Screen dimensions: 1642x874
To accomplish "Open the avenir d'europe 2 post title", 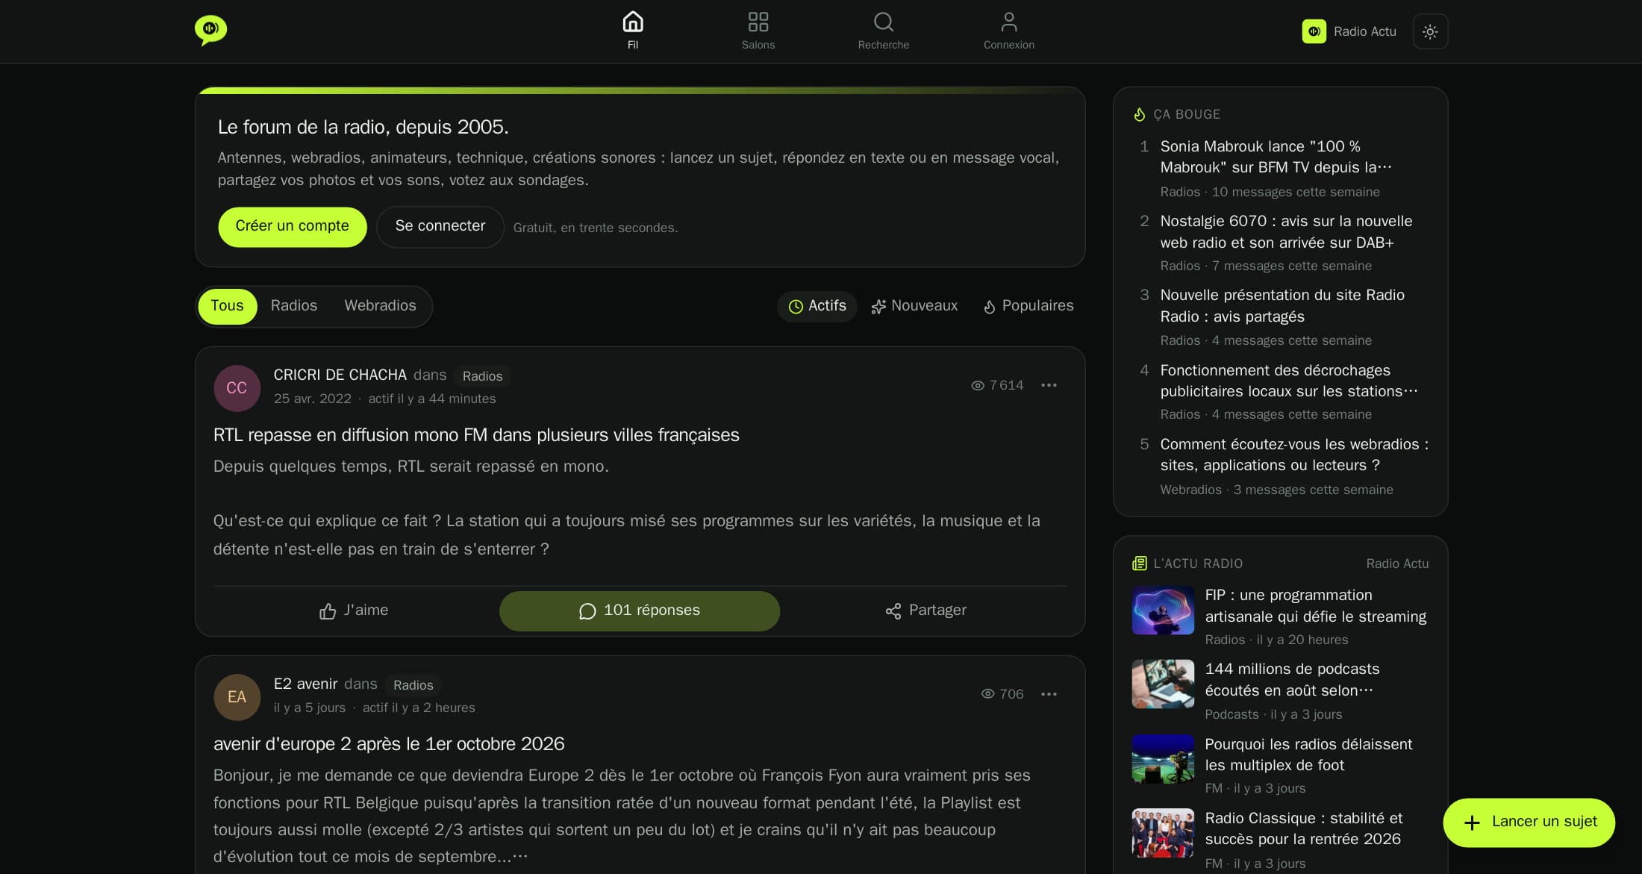I will 389,744.
